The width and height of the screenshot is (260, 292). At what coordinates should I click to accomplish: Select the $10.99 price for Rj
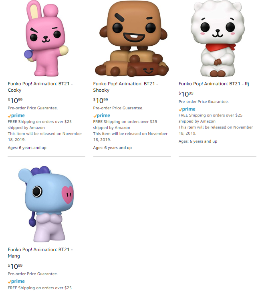point(186,94)
